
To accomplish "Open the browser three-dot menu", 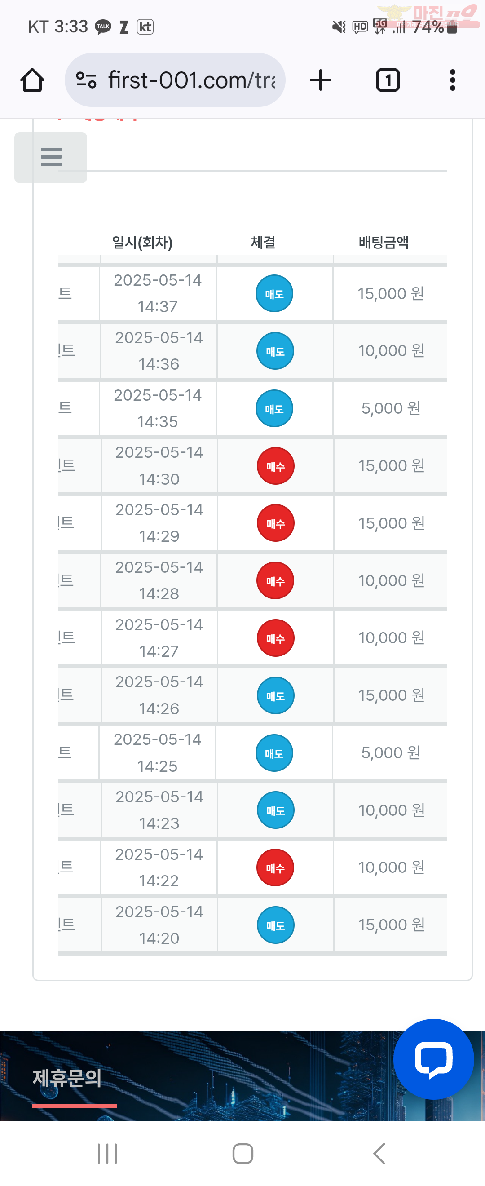I will 452,80.
